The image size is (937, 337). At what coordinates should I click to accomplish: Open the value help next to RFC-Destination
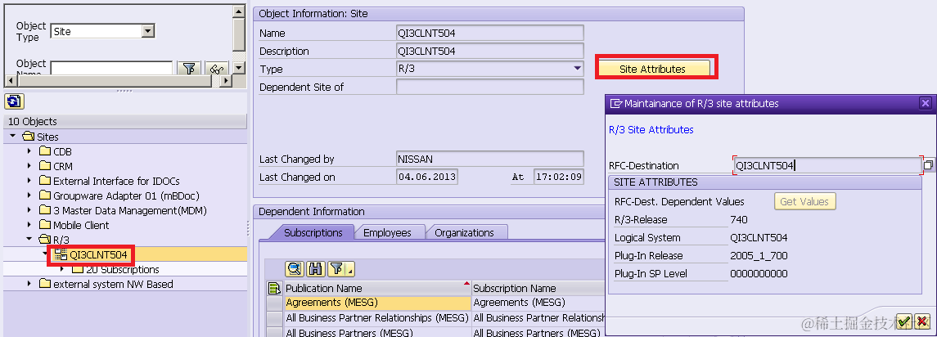[x=928, y=164]
